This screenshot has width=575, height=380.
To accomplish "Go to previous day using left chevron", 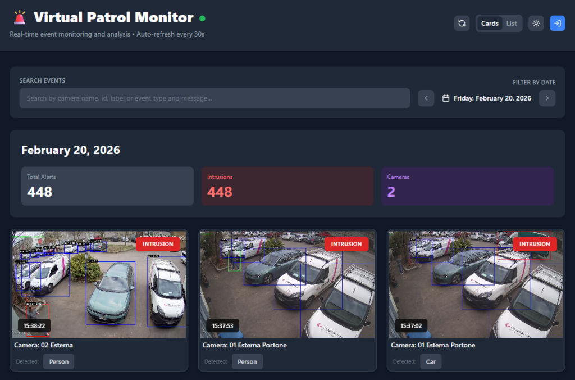I will pos(426,98).
